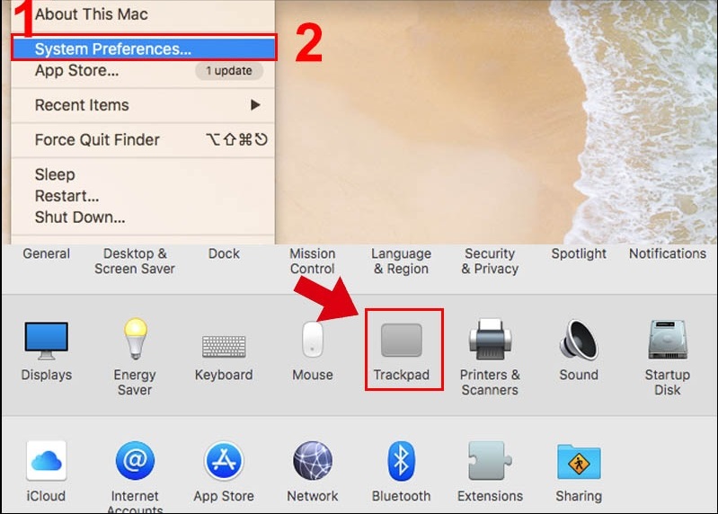Click the Notifications label
This screenshot has width=718, height=514.
pos(668,253)
